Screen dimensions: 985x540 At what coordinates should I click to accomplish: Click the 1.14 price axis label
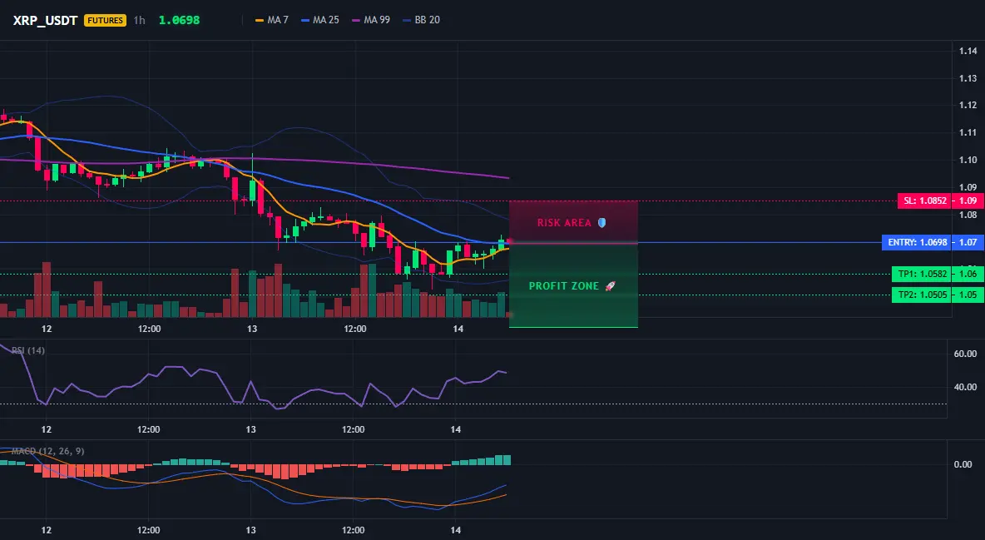tap(968, 51)
